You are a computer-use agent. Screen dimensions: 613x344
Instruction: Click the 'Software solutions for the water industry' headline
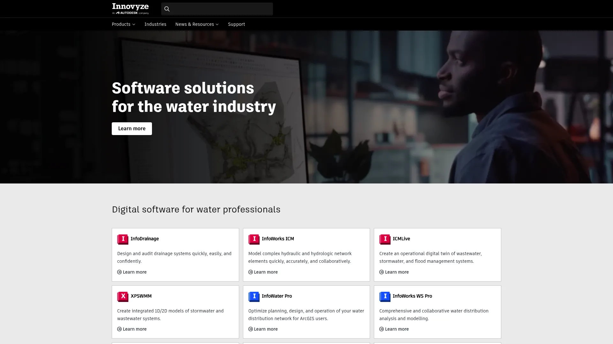194,97
